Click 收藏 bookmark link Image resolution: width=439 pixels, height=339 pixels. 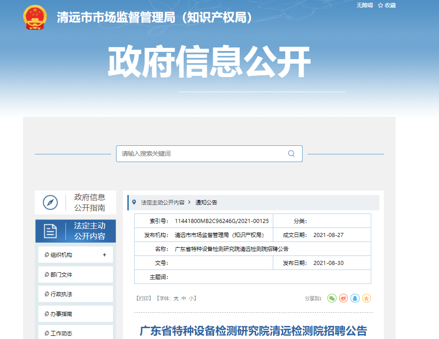click(390, 5)
